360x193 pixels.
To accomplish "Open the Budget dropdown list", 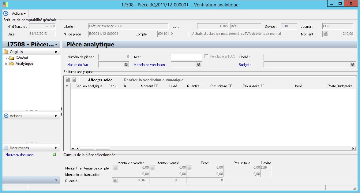I will coord(353,64).
